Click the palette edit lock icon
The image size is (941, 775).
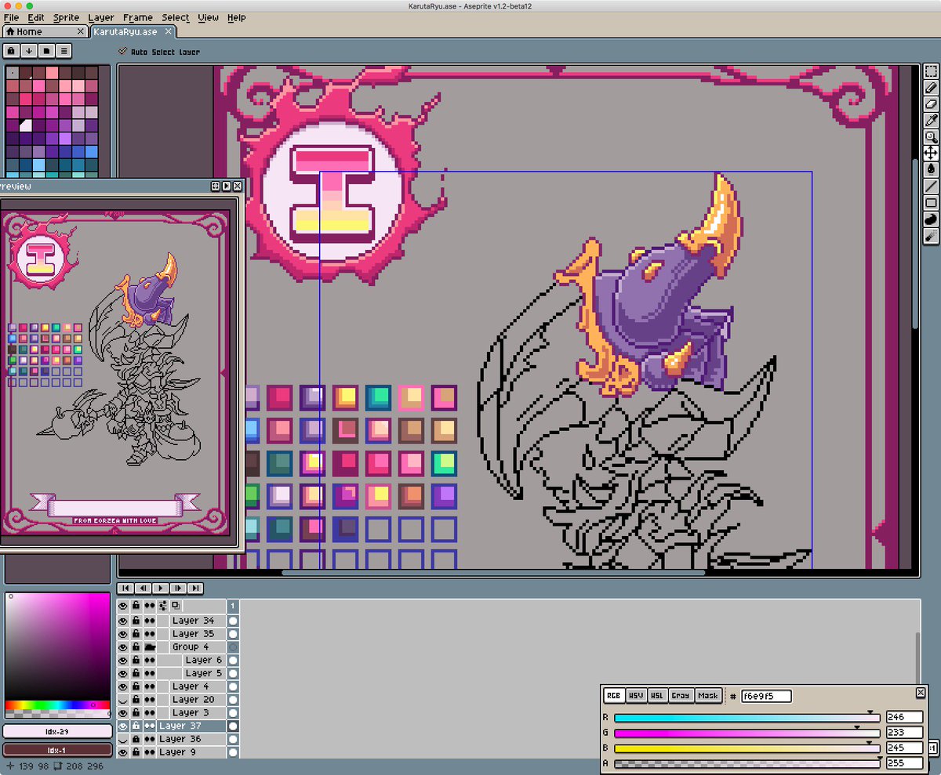12,51
